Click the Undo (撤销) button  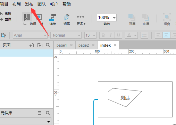click(6, 14)
